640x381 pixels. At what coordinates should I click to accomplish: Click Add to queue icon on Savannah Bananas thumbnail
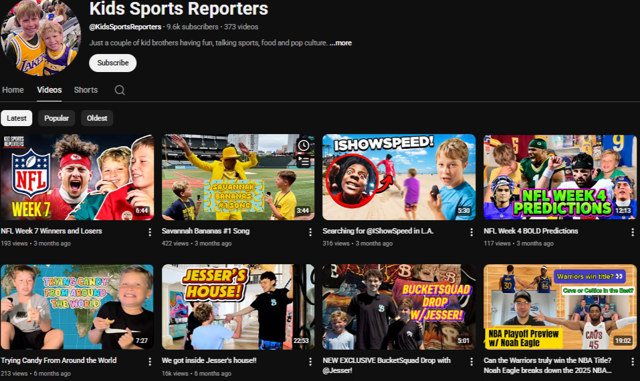tap(304, 161)
